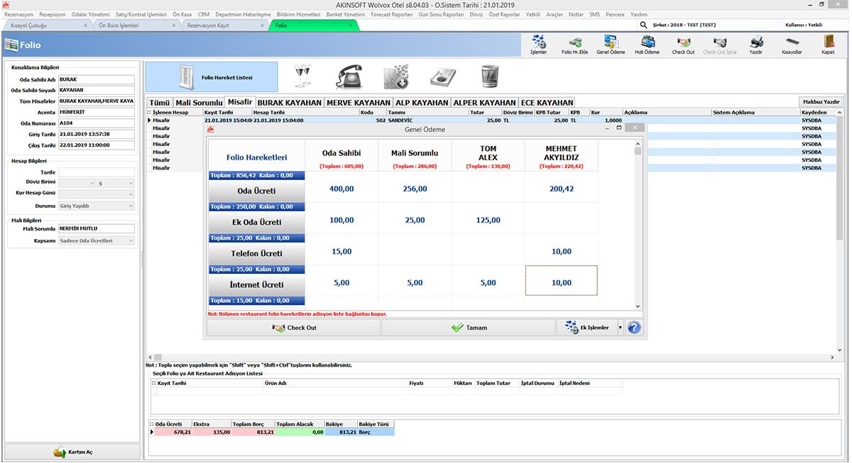The image size is (852, 463).
Task: Click the Folio Hr.Ekle icon
Action: (574, 42)
